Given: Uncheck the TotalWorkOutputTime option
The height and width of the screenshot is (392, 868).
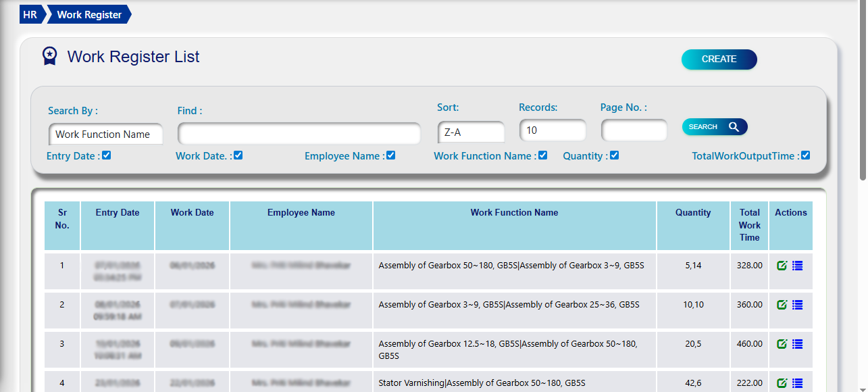Looking at the screenshot, I should point(805,155).
